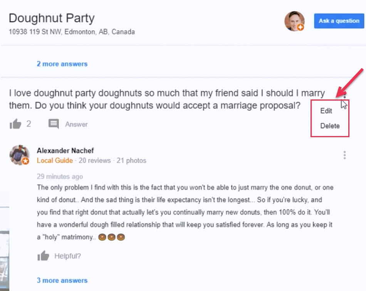Click the Local Guide label
The height and width of the screenshot is (291, 366).
pos(55,160)
